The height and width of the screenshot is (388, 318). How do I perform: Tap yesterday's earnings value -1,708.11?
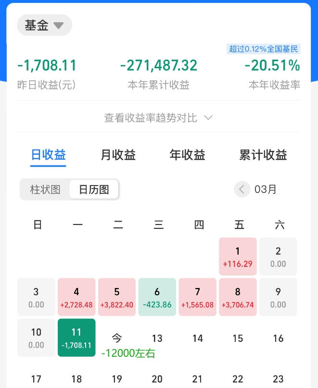(47, 65)
